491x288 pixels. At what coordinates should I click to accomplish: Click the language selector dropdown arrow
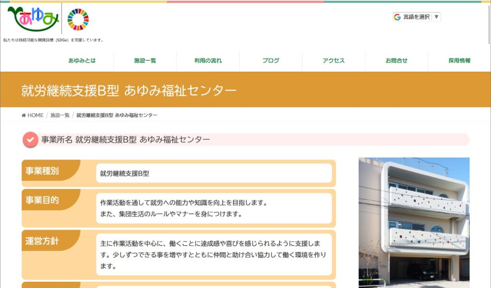436,17
